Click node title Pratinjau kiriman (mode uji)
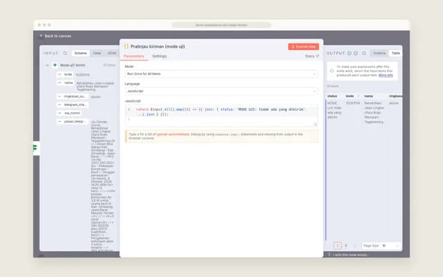443x277 pixels. [158, 46]
